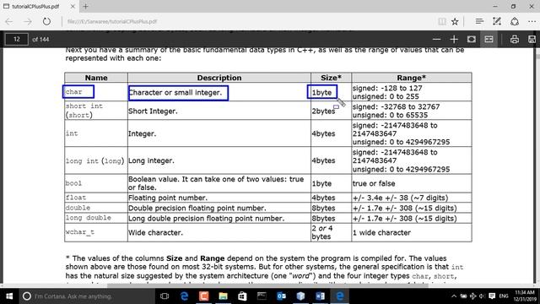Switch input language via ENG indicator
This screenshot has height=304, width=540.
tap(504, 296)
